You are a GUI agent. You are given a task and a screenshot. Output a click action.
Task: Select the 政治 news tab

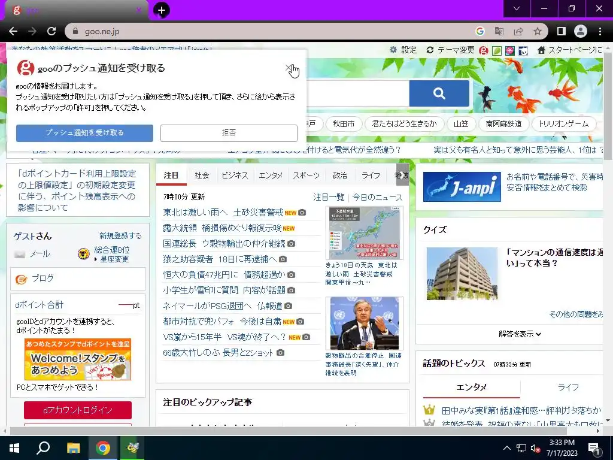click(340, 175)
